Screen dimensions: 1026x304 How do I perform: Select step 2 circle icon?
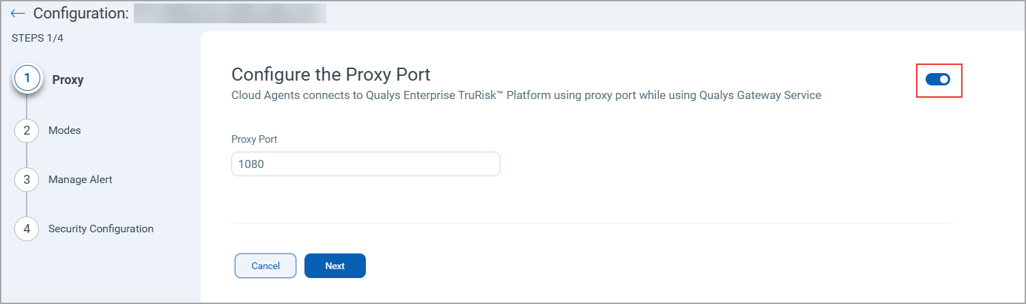pyautogui.click(x=27, y=130)
